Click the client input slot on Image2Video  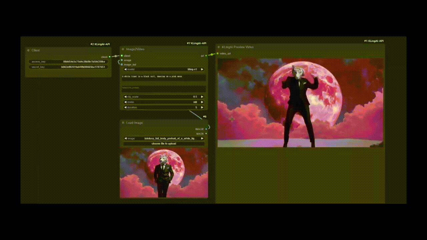tap(122, 56)
